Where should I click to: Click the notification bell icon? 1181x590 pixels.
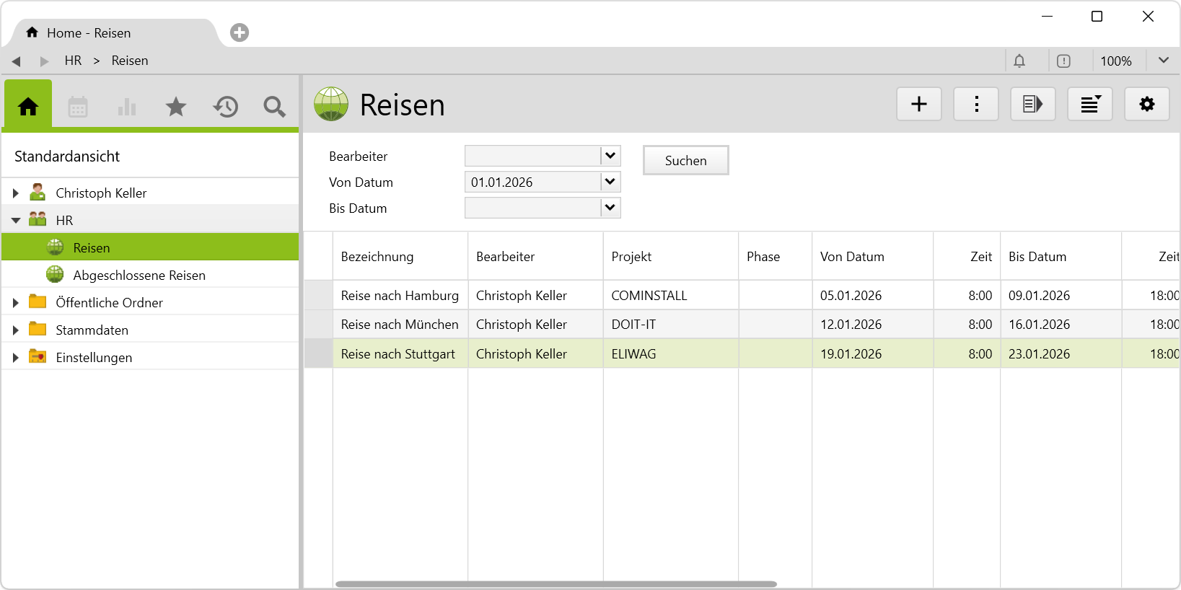1019,61
